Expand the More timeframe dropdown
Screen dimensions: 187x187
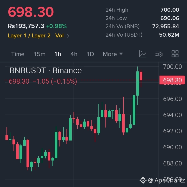(113, 54)
